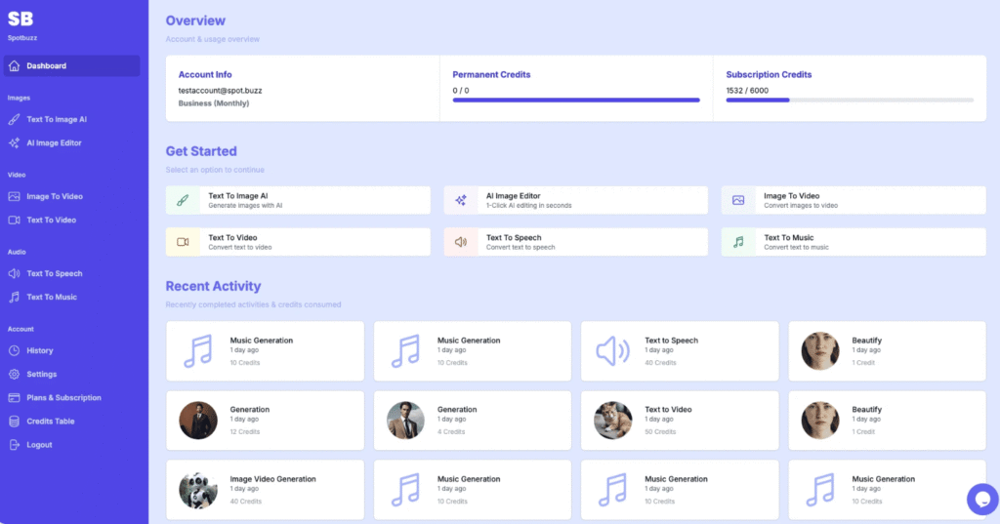Open the 4 Credits Generation thumbnail
1000x524 pixels.
tap(405, 421)
